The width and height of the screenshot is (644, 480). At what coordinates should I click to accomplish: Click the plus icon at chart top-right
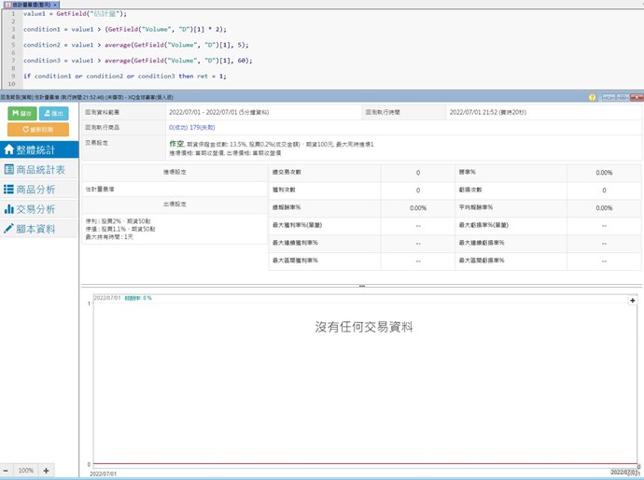coord(633,300)
